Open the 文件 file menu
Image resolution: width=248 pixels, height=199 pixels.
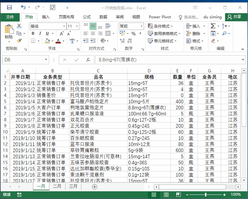coord(10,17)
